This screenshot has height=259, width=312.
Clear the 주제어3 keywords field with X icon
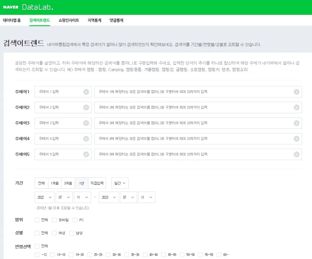(296, 123)
